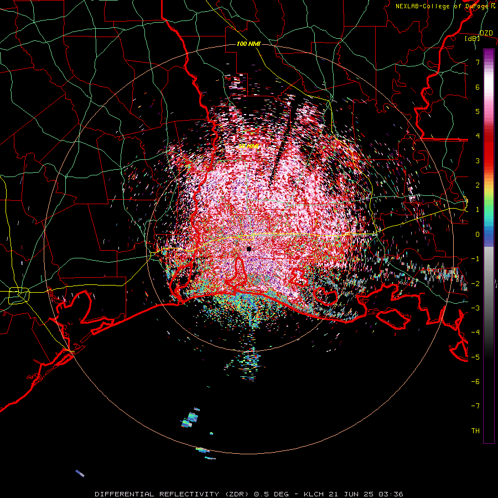This screenshot has width=498, height=498.
Task: Click the '-1' tick label on color scale
Action: [x=475, y=259]
